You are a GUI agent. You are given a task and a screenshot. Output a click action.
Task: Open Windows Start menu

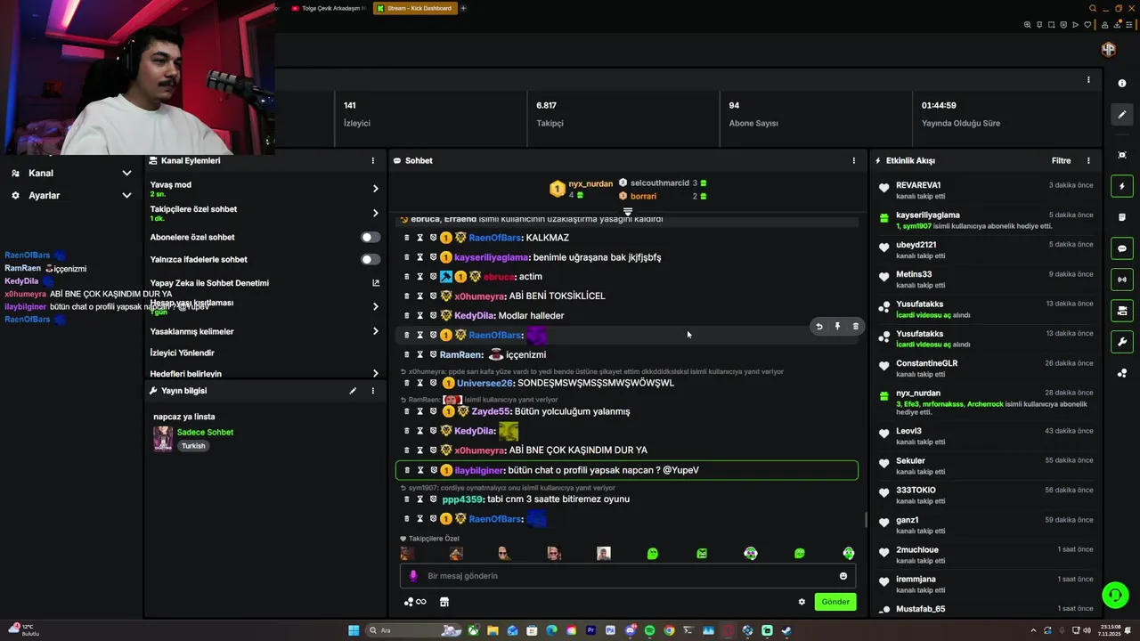click(354, 630)
